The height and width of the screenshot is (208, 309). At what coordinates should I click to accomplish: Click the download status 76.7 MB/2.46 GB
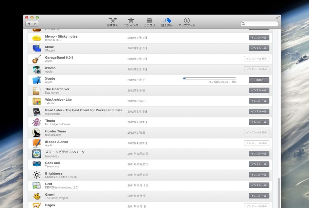pos(218,82)
